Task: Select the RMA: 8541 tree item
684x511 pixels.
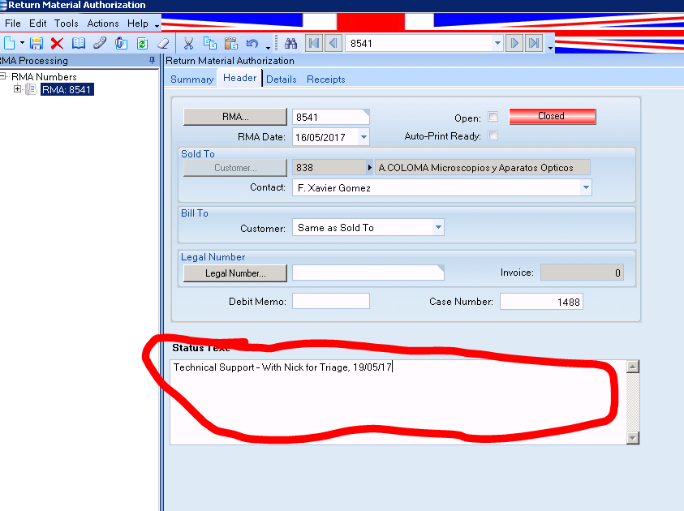Action: tap(67, 89)
